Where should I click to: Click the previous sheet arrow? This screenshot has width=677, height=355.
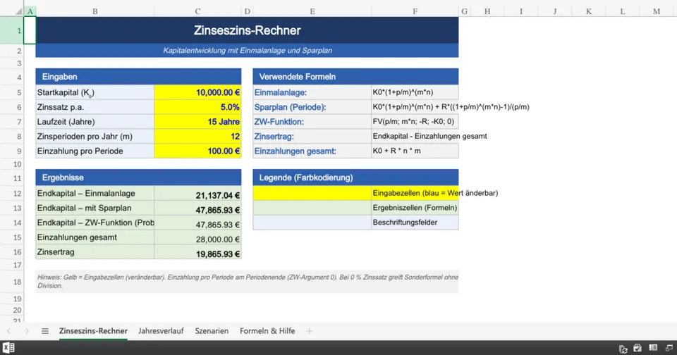[x=9, y=331]
